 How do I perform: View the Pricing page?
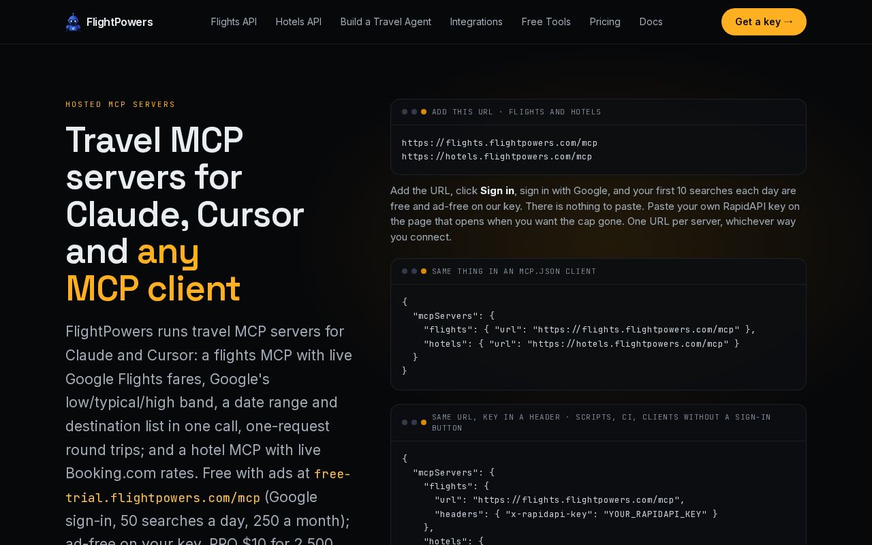pyautogui.click(x=605, y=22)
